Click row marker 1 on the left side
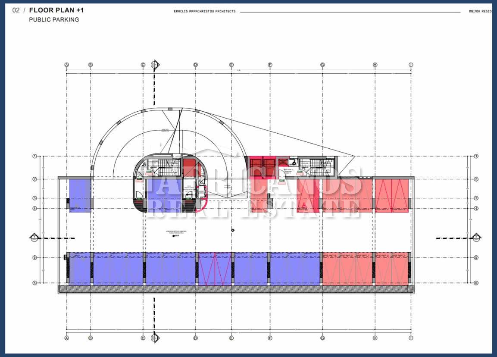This screenshot has height=357, width=497. [x=34, y=156]
